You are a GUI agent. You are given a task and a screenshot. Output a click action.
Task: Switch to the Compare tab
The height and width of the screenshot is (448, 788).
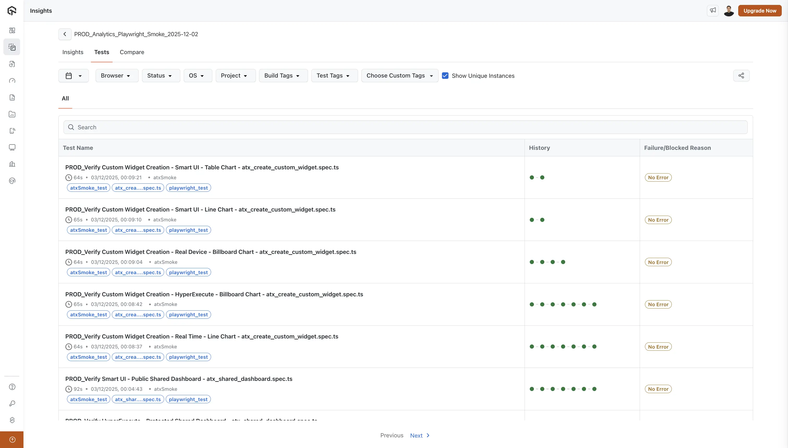point(132,52)
